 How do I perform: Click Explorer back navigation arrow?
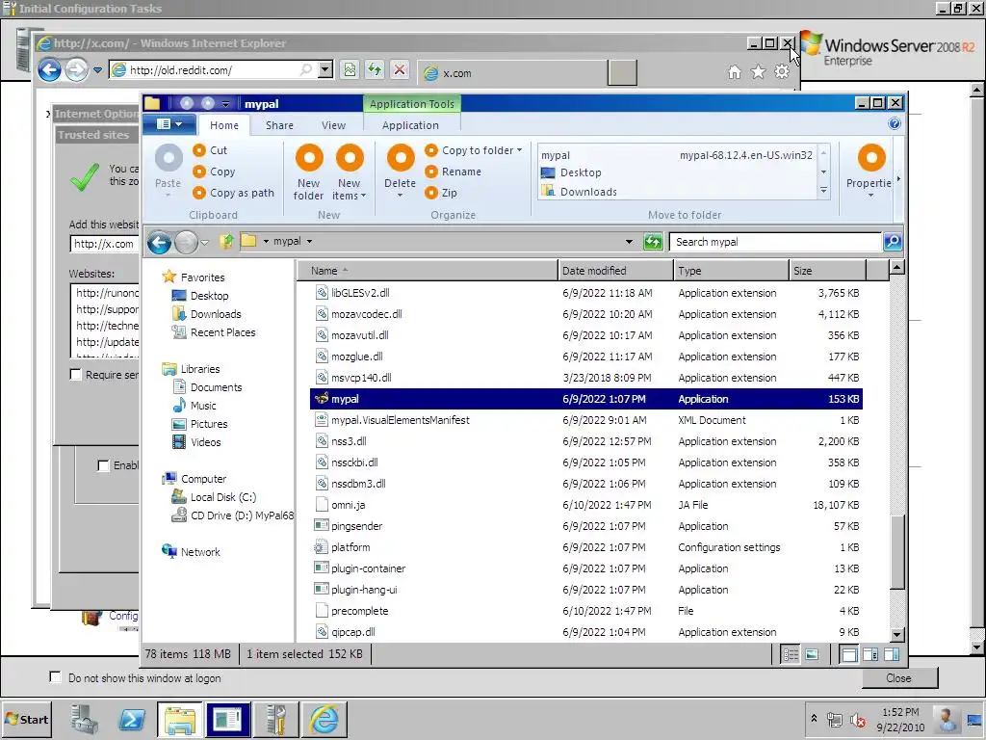[x=159, y=242]
